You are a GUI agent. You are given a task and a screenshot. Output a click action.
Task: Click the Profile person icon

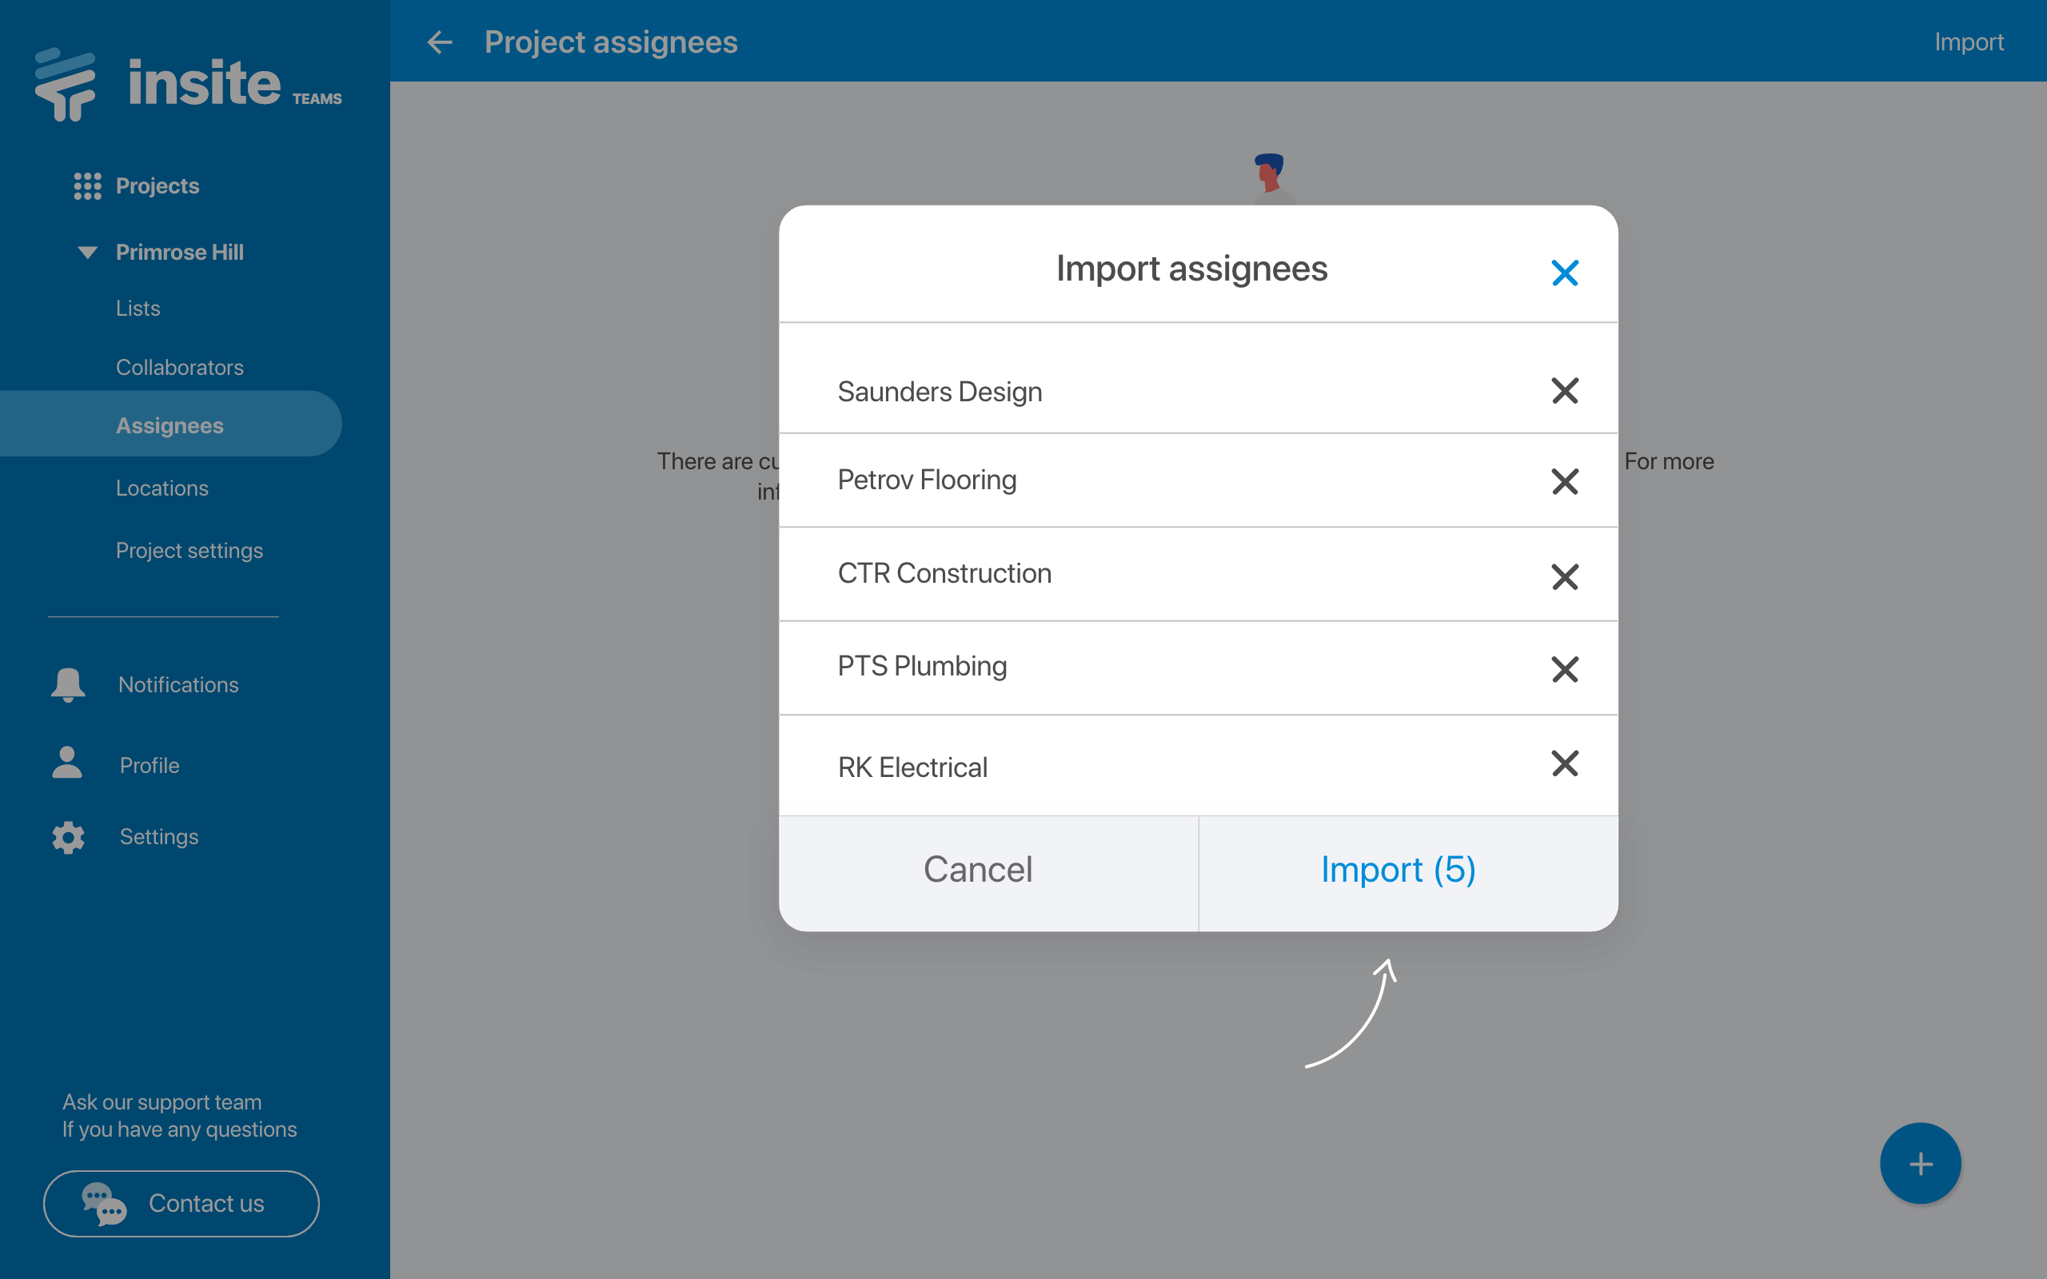[x=68, y=763]
